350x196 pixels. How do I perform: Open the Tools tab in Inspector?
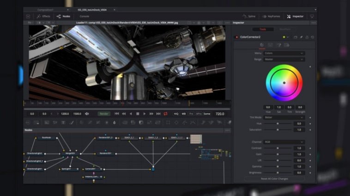pos(263,29)
